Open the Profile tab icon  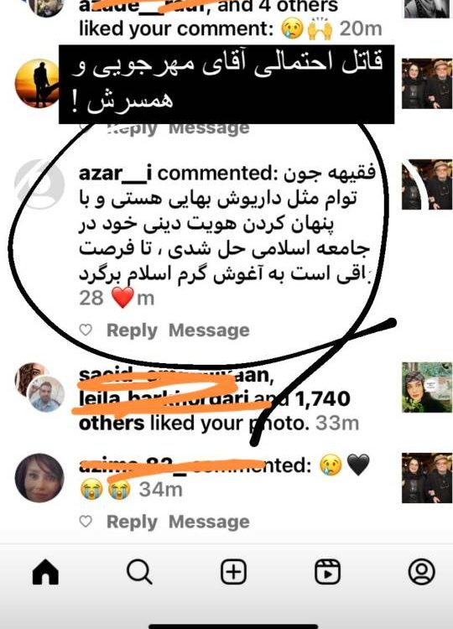pos(422,572)
